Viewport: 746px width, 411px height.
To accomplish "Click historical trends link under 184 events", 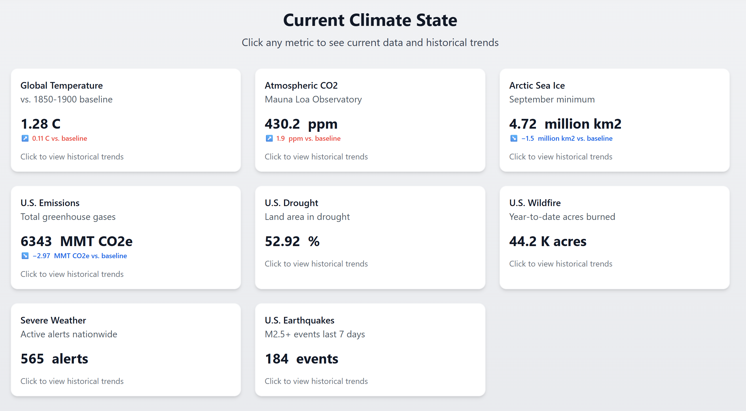I will [316, 381].
